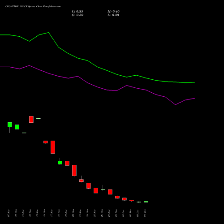Select the tall red candlestick for 17 Nov
This screenshot has height=224, width=224.
53,147
